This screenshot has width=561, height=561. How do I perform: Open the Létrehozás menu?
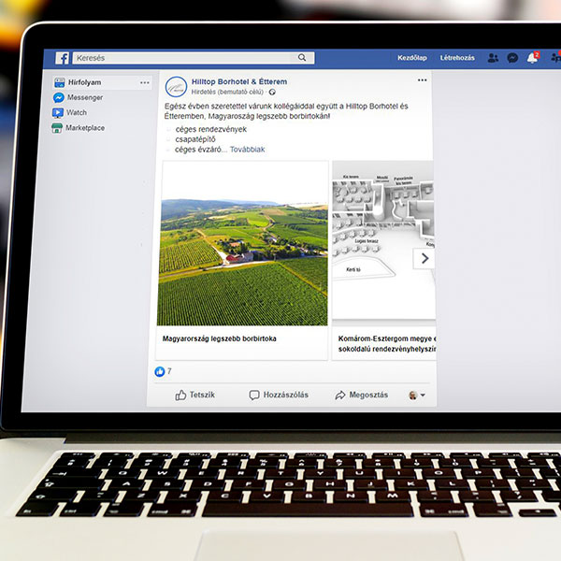457,58
